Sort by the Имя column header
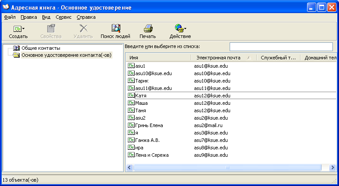This screenshot has width=339, height=186. click(158, 58)
